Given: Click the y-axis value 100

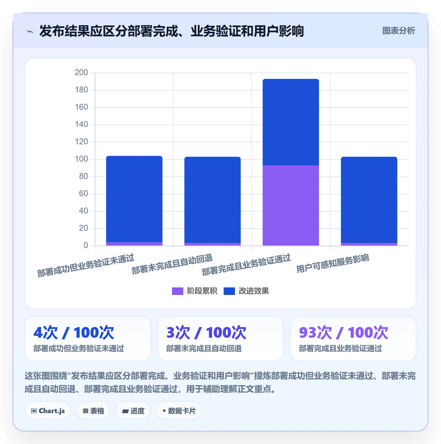Looking at the screenshot, I should tap(81, 159).
